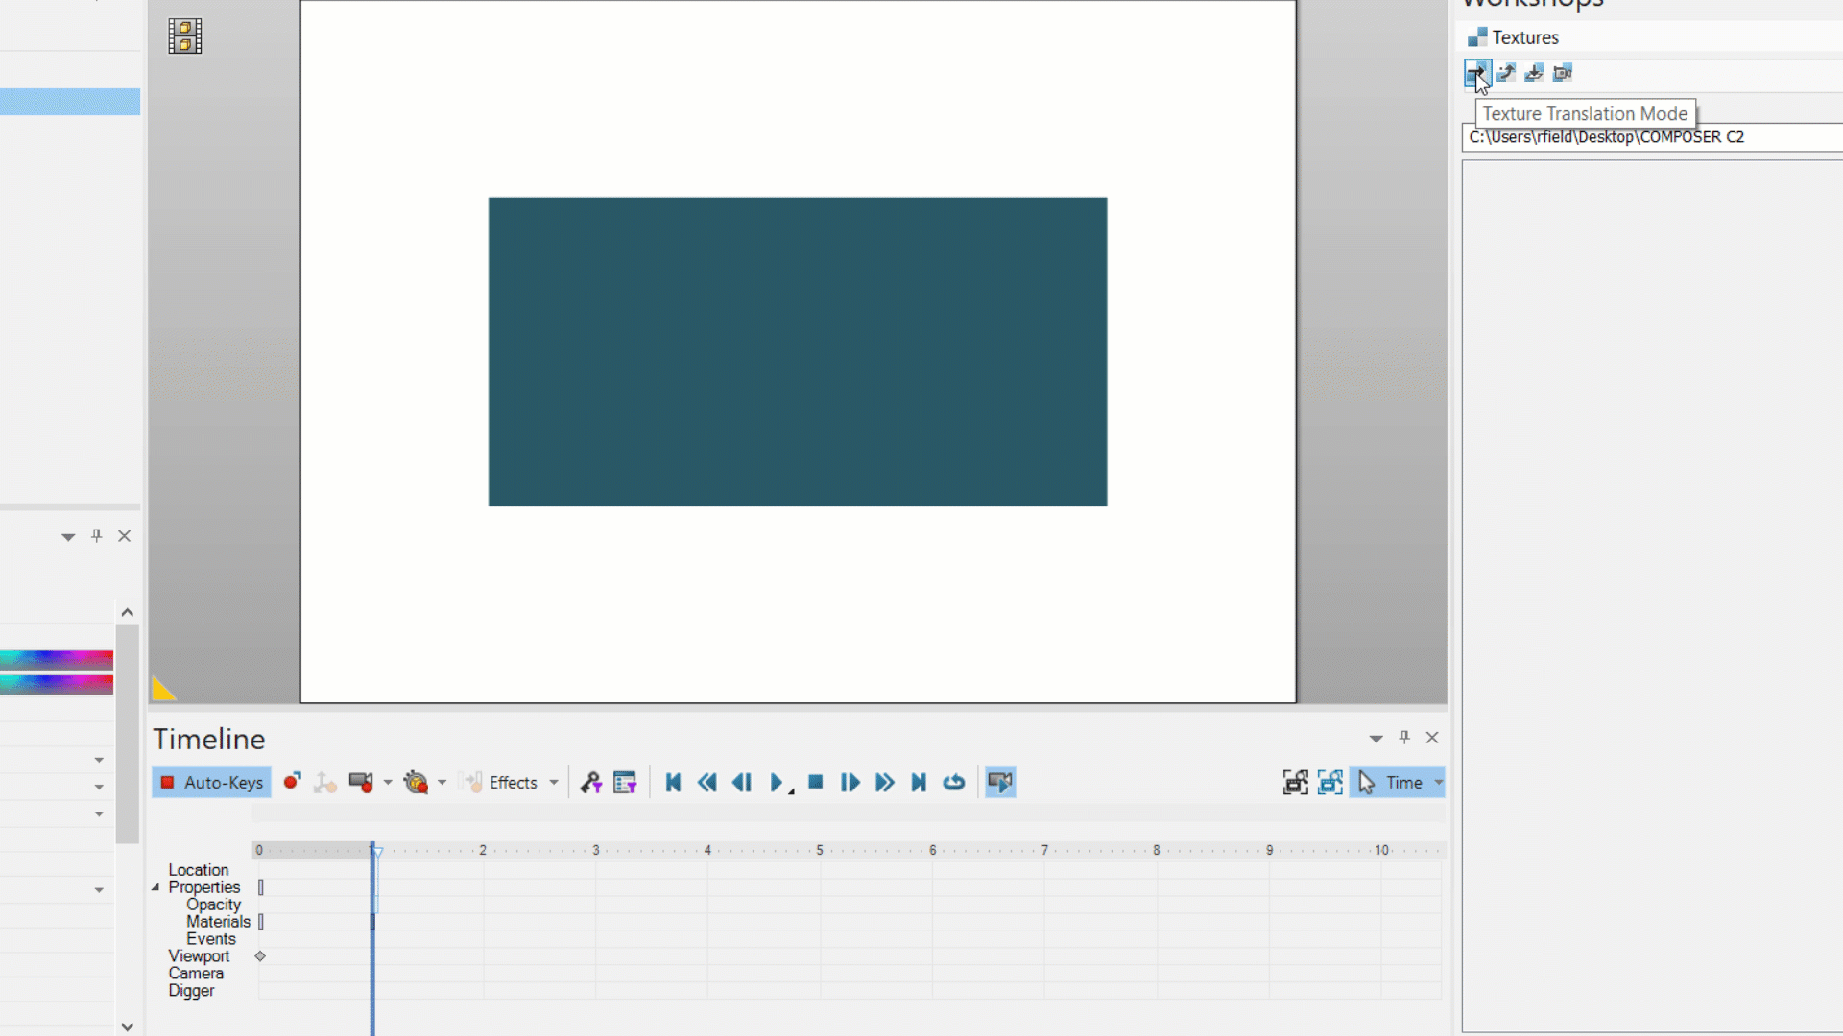Open the Time mode dropdown arrow
Viewport: 1843px width, 1036px height.
click(x=1438, y=783)
